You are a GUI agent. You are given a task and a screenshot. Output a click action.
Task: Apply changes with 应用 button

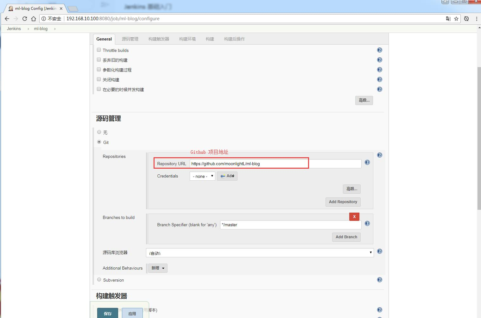point(132,313)
